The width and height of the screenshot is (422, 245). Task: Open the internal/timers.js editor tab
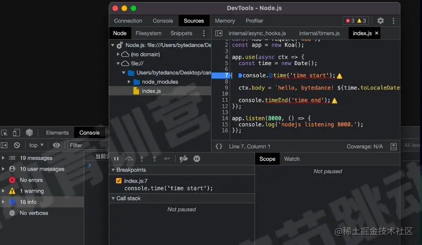click(319, 33)
